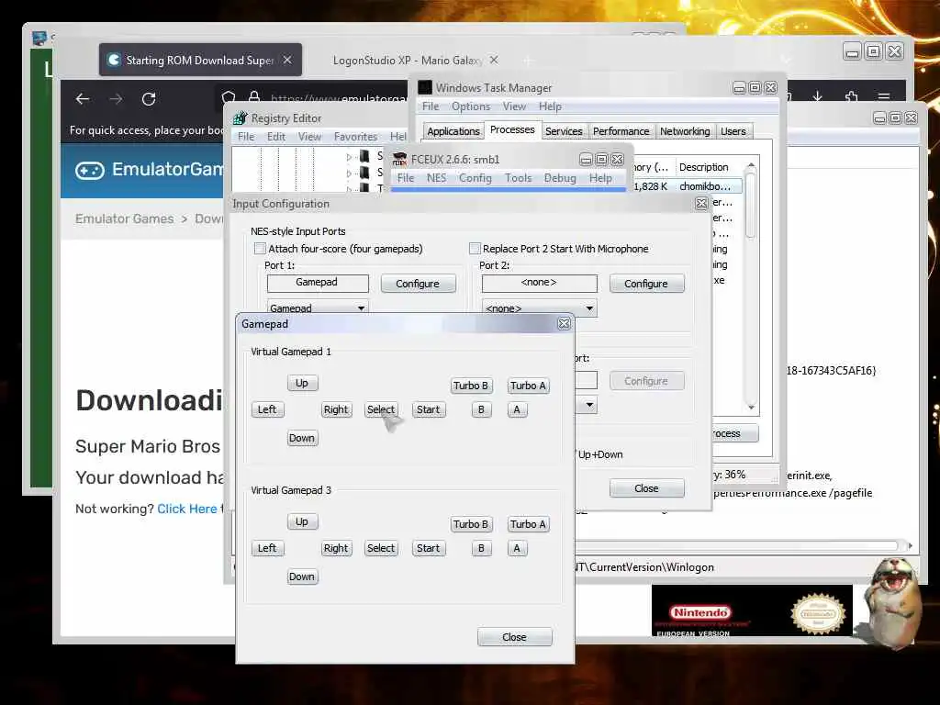Screen dimensions: 940x705
Task: Bind Virtual Gamepad 1 Select button
Action: [381, 409]
